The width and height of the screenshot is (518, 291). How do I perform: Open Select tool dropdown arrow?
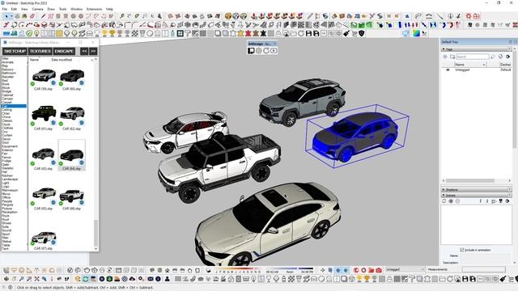(x=11, y=16)
